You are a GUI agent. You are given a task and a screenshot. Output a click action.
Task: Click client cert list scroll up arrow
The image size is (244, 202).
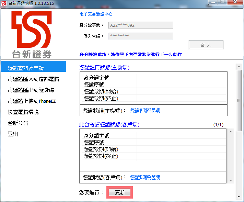coord(231,132)
